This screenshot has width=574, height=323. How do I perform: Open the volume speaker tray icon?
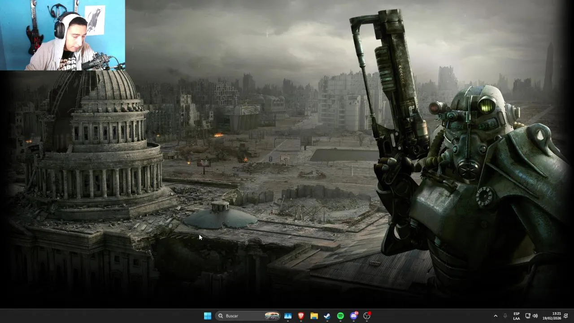pos(535,316)
